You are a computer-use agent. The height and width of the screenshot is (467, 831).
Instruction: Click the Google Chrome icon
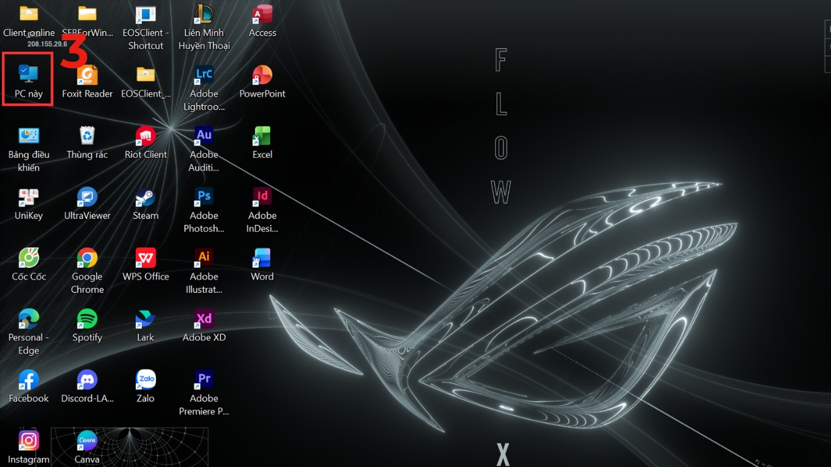pos(87,257)
